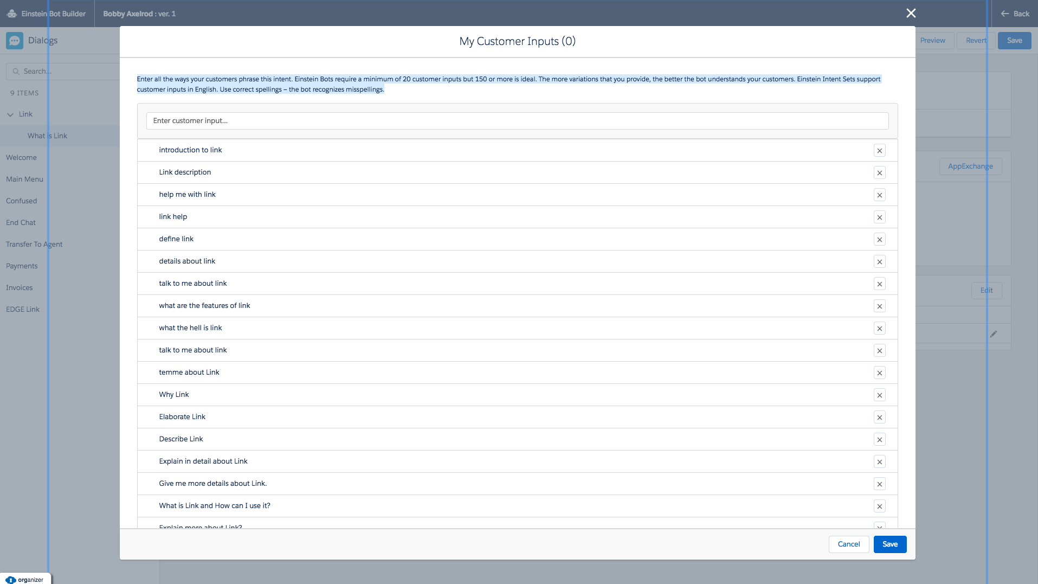Click the dialogs Search field

63,72
